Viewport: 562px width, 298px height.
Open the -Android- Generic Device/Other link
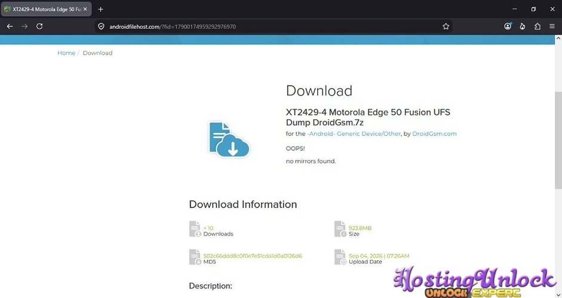(354, 134)
